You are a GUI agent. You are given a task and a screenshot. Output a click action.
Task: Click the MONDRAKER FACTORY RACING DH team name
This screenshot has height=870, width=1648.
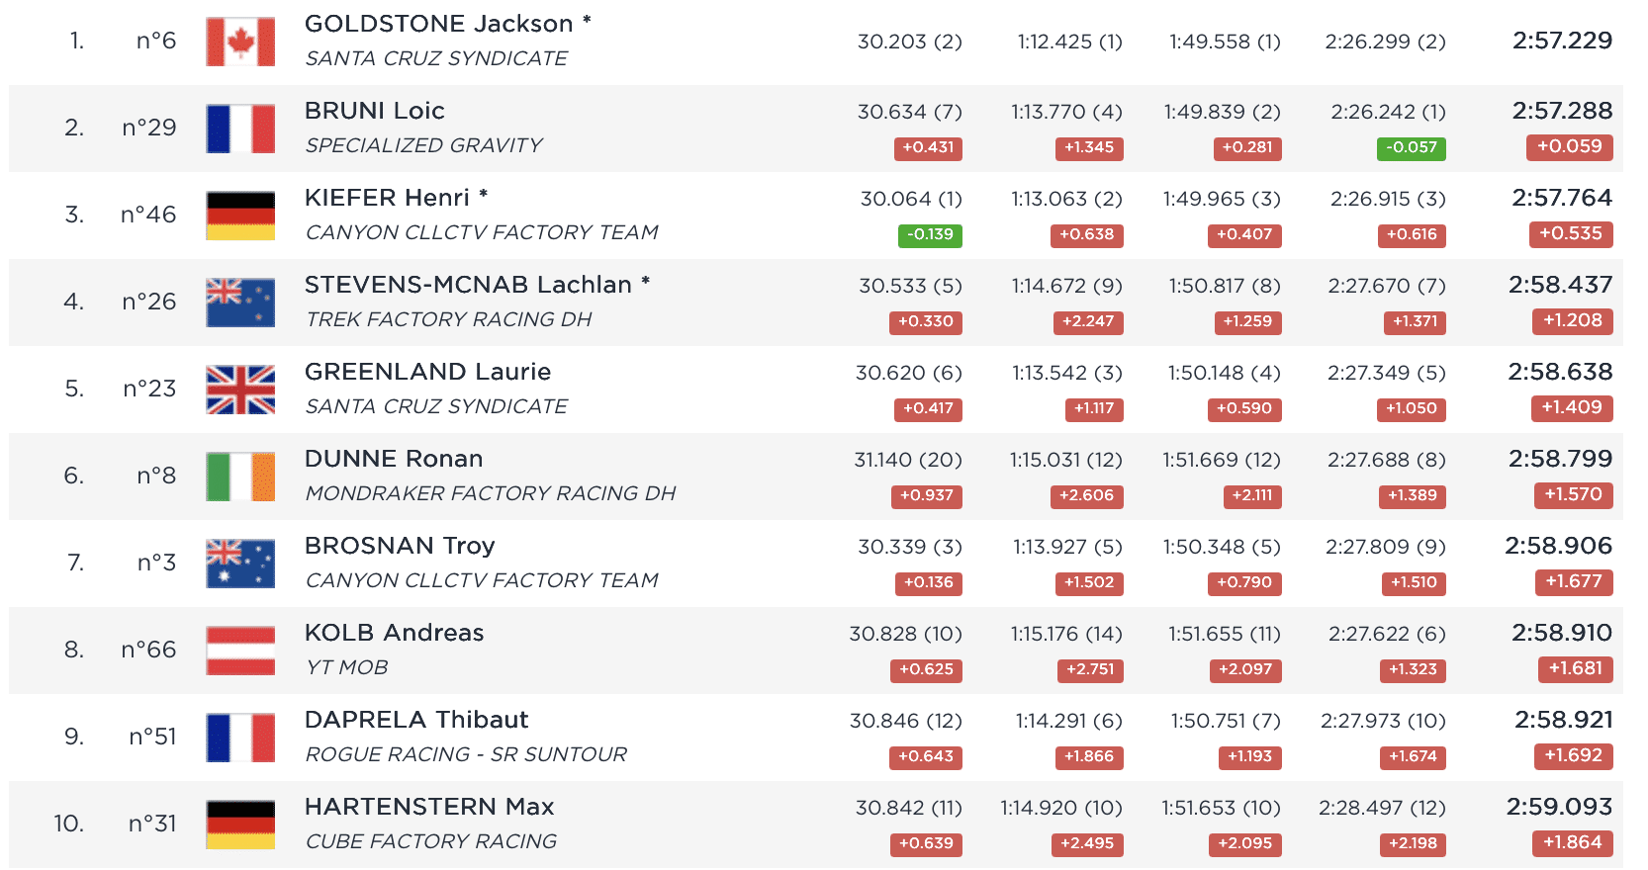[x=490, y=493]
